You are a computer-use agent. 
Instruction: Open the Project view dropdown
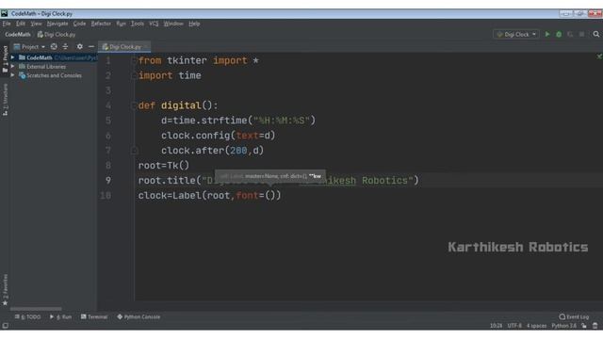coord(29,46)
